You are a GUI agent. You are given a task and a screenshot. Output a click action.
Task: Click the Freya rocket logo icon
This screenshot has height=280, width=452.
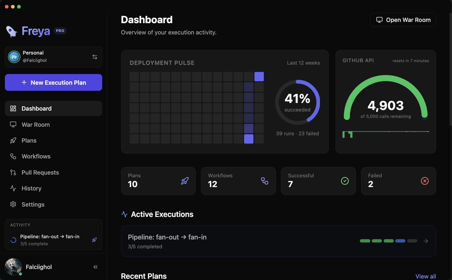tap(12, 31)
